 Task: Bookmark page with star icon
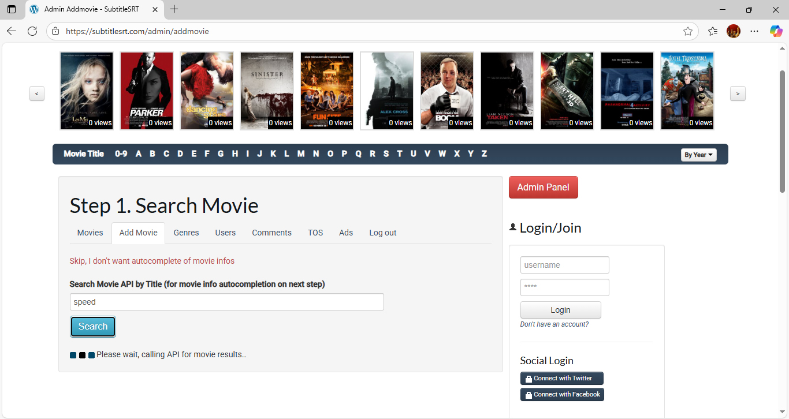pyautogui.click(x=687, y=31)
